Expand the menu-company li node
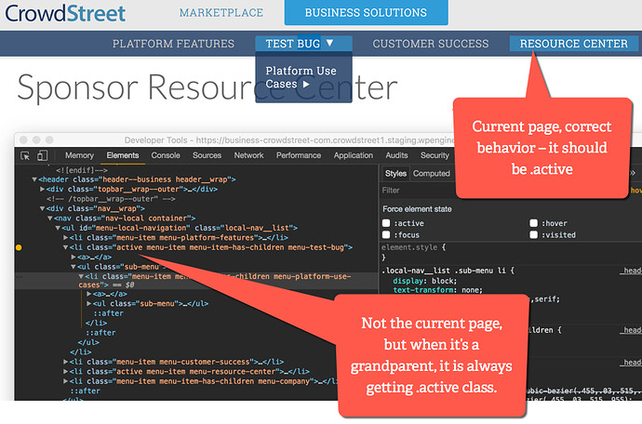 65,381
